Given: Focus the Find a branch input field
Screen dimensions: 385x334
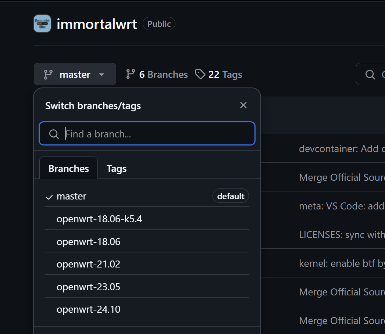Looking at the screenshot, I should point(147,133).
